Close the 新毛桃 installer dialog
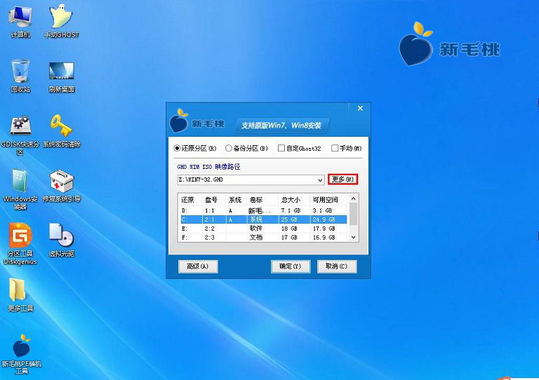The height and width of the screenshot is (380, 539). coord(360,109)
